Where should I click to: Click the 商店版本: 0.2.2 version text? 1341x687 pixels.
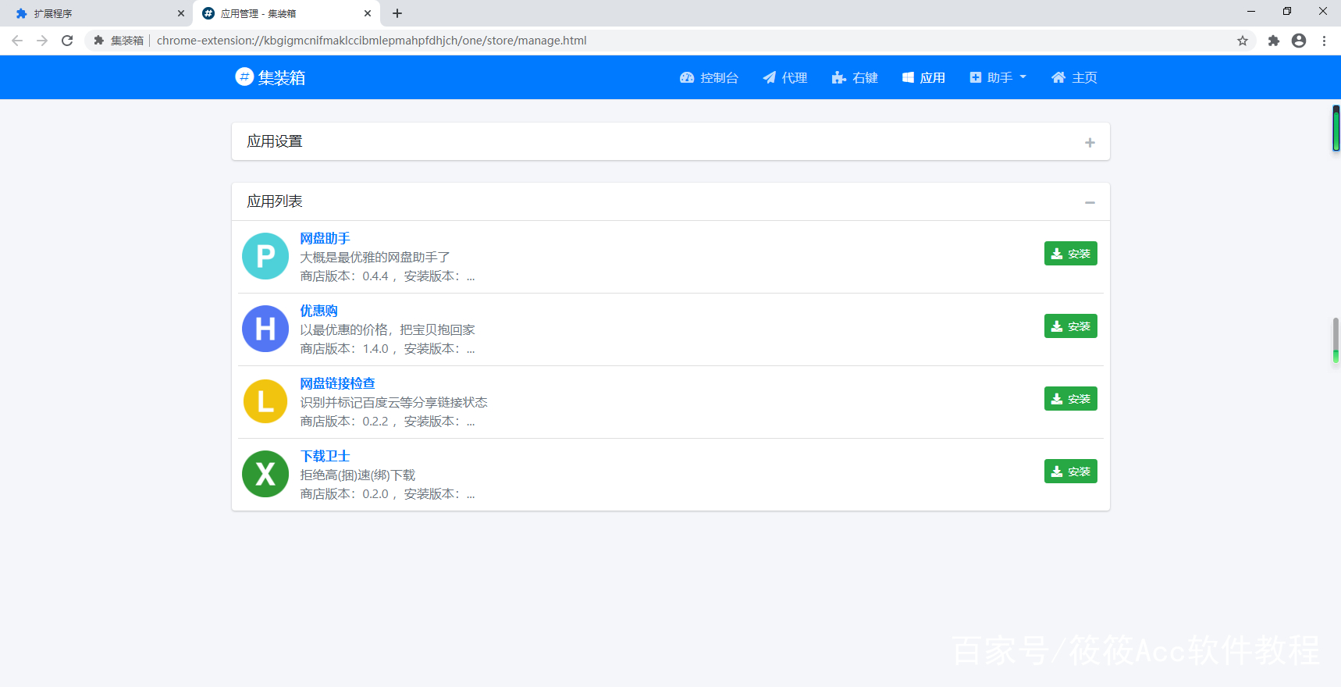tap(344, 421)
